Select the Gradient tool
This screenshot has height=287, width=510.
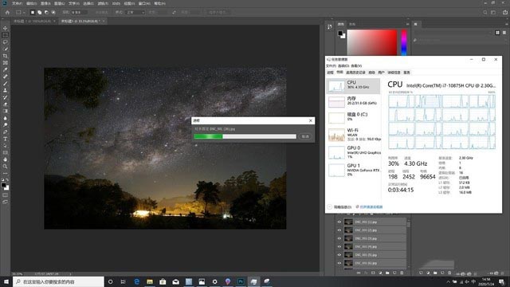[x=6, y=112]
